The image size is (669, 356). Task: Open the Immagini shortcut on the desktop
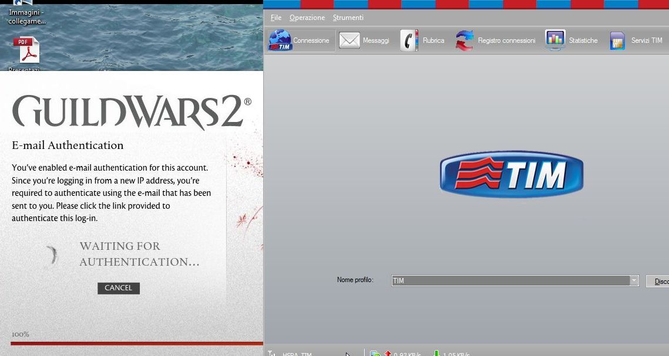click(26, 13)
